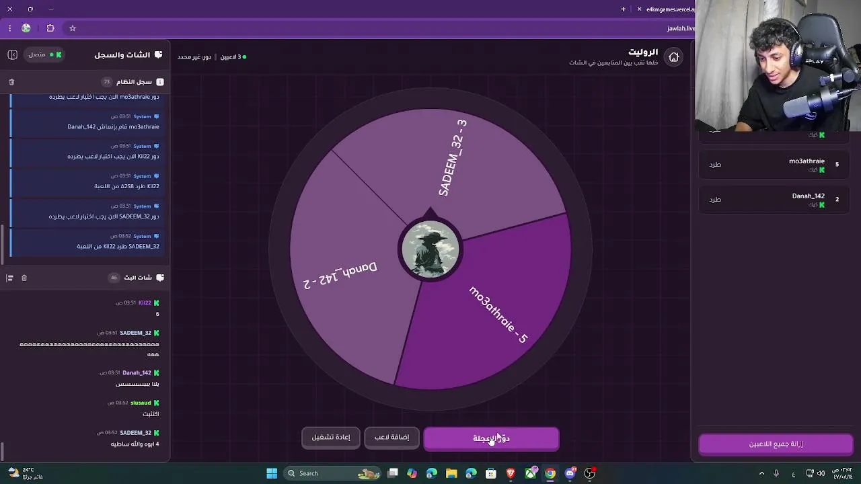Click the system log info icon
The height and width of the screenshot is (484, 861).
coord(160,82)
